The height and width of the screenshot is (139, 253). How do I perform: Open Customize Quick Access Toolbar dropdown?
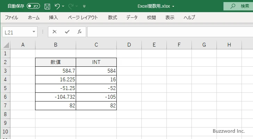pyautogui.click(x=84, y=6)
